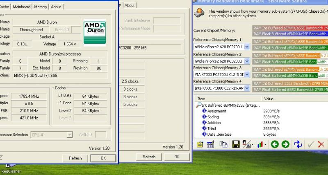Image resolution: width=328 pixels, height=175 pixels.
Task: Switch to the Mainboard tab in CPU-Z
Action: [22, 7]
